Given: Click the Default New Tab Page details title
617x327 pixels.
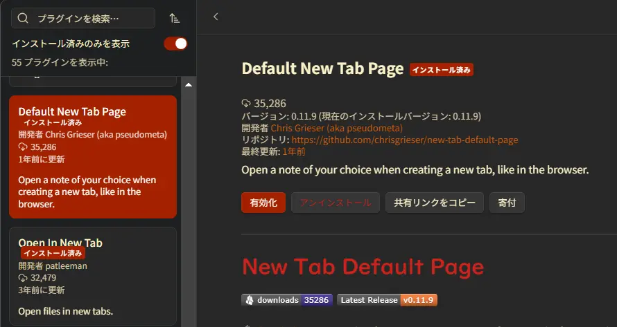Looking at the screenshot, I should (322, 68).
